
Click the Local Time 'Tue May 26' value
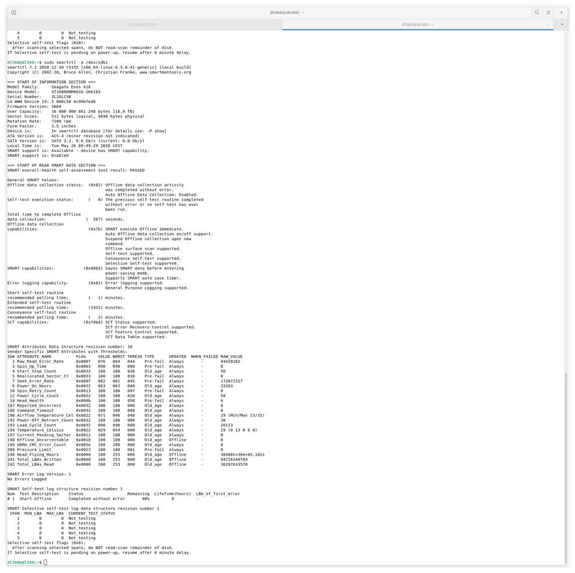coord(87,146)
